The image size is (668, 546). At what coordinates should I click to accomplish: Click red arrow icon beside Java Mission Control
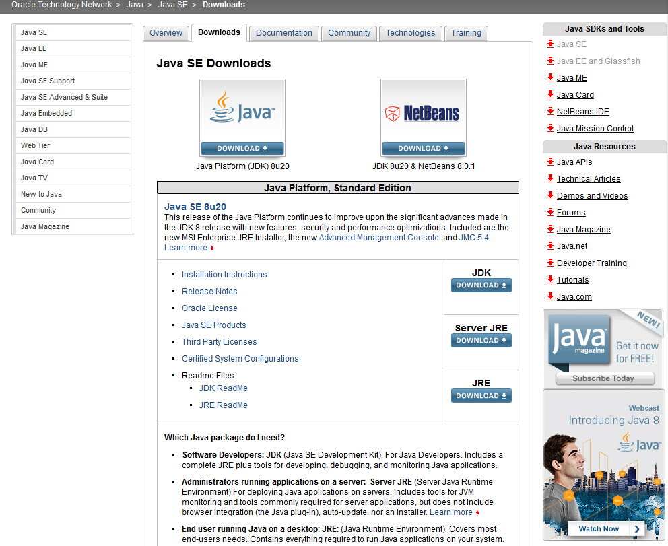tap(550, 128)
